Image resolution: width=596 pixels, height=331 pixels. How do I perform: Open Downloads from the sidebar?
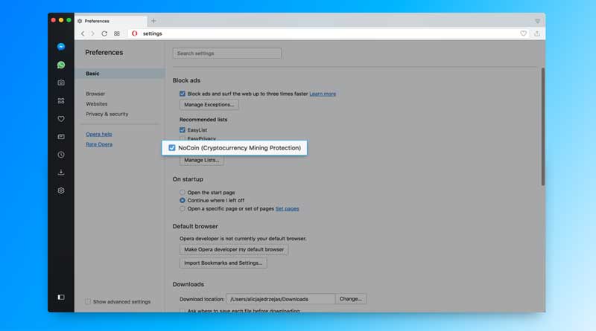click(61, 173)
